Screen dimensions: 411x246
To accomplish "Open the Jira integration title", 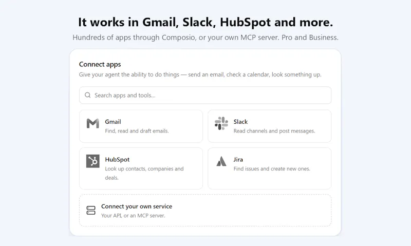I will coord(238,160).
